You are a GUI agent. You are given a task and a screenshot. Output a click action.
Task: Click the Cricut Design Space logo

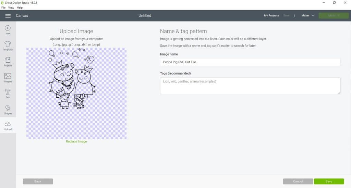2,3
